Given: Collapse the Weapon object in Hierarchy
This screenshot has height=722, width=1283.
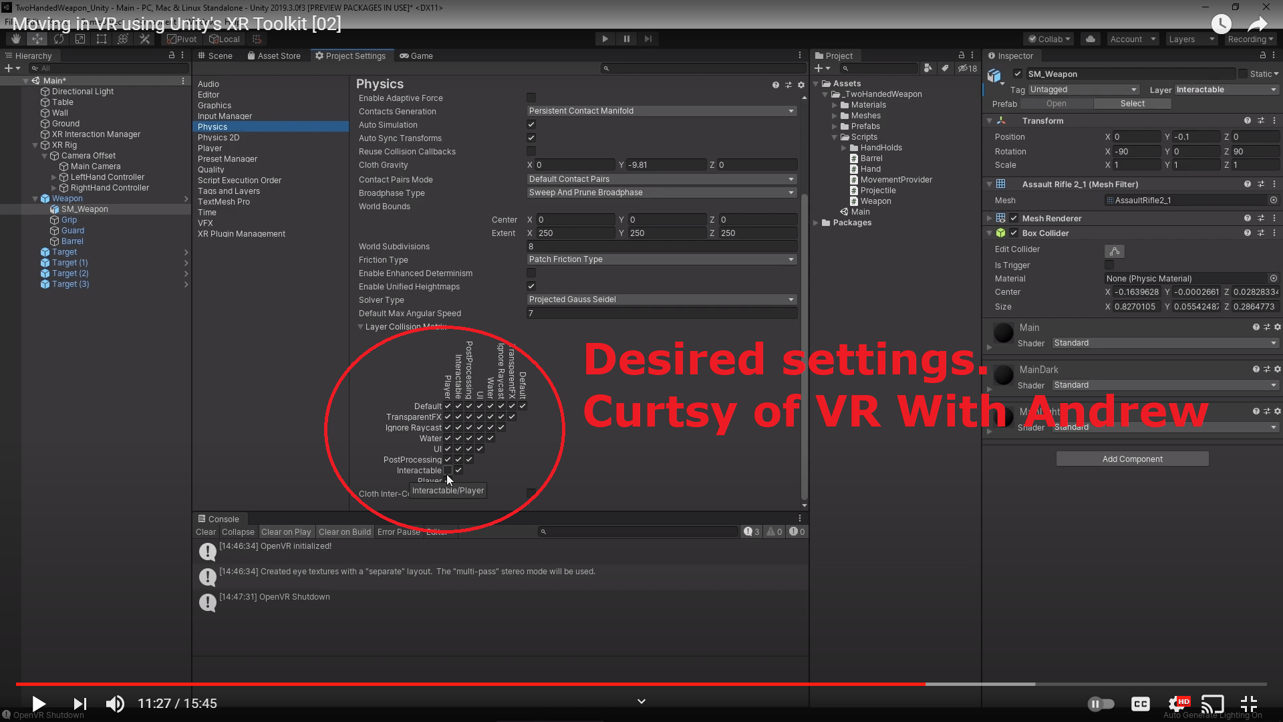Looking at the screenshot, I should [35, 199].
